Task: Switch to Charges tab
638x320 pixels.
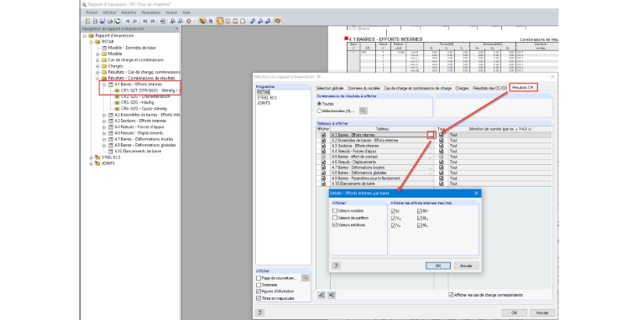Action: (462, 88)
